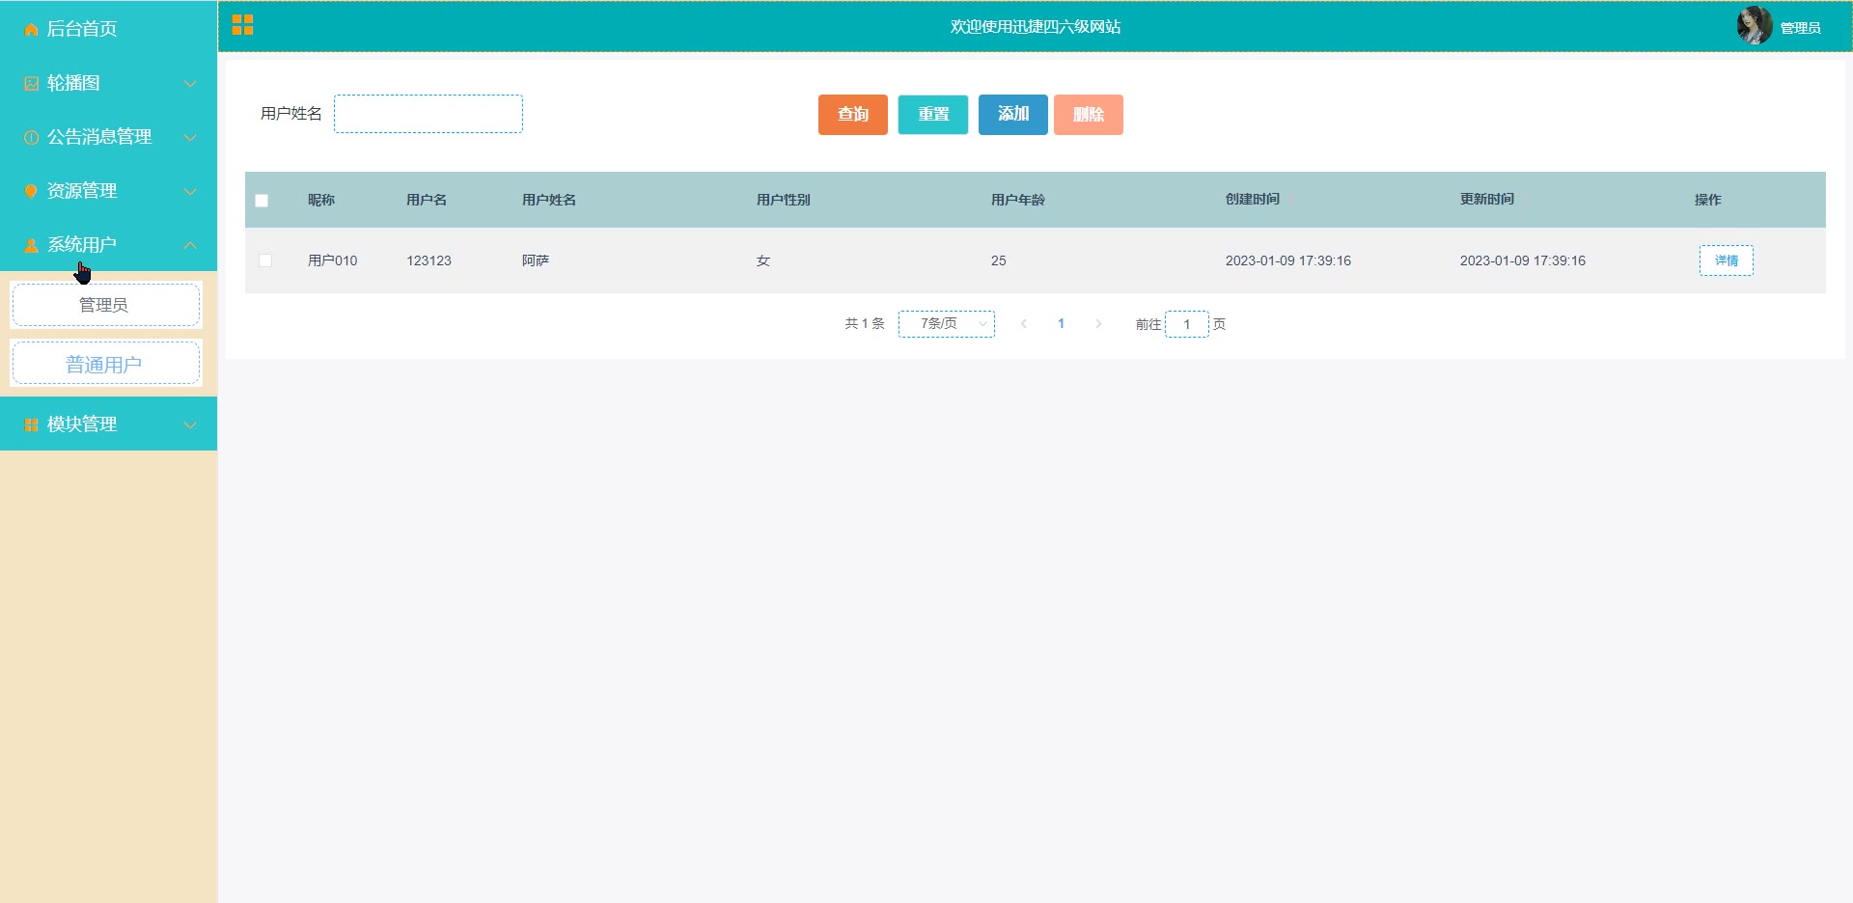Open the 7条/页 page size dropdown
1853x903 pixels.
[947, 324]
